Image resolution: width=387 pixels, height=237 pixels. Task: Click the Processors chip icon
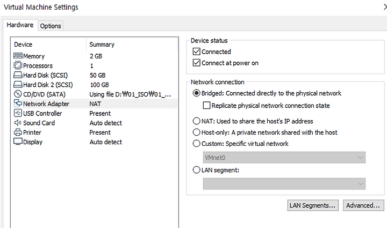click(x=18, y=65)
